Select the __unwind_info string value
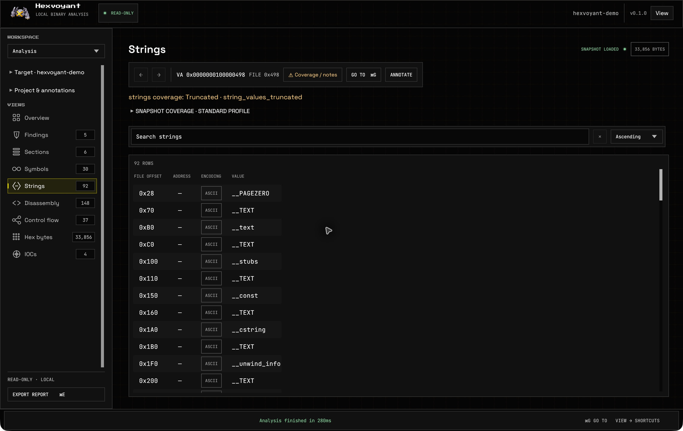 pos(256,364)
